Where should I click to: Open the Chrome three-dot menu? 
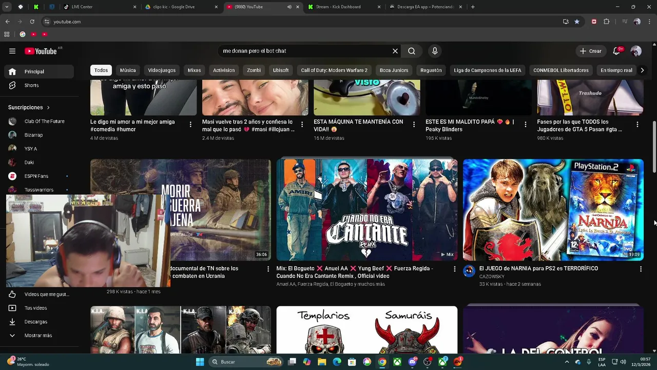(x=649, y=22)
